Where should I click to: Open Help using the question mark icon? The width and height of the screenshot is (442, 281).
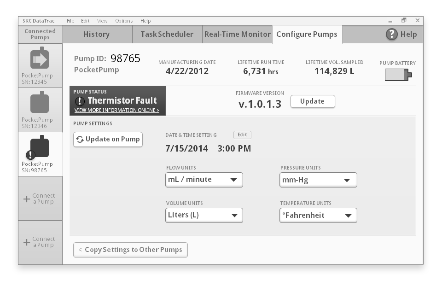coord(391,34)
